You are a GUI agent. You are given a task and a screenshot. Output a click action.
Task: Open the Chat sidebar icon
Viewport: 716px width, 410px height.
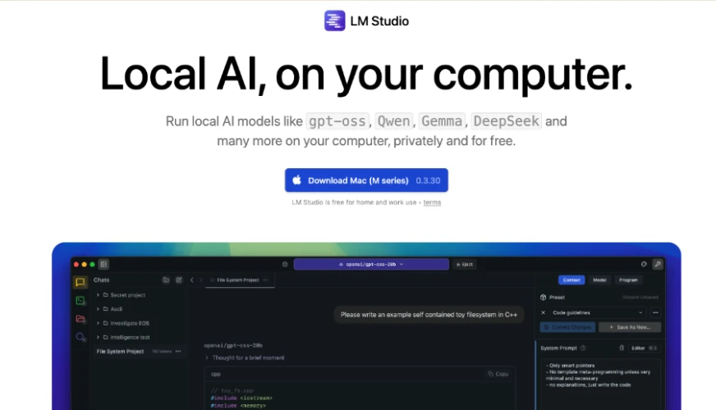[80, 282]
